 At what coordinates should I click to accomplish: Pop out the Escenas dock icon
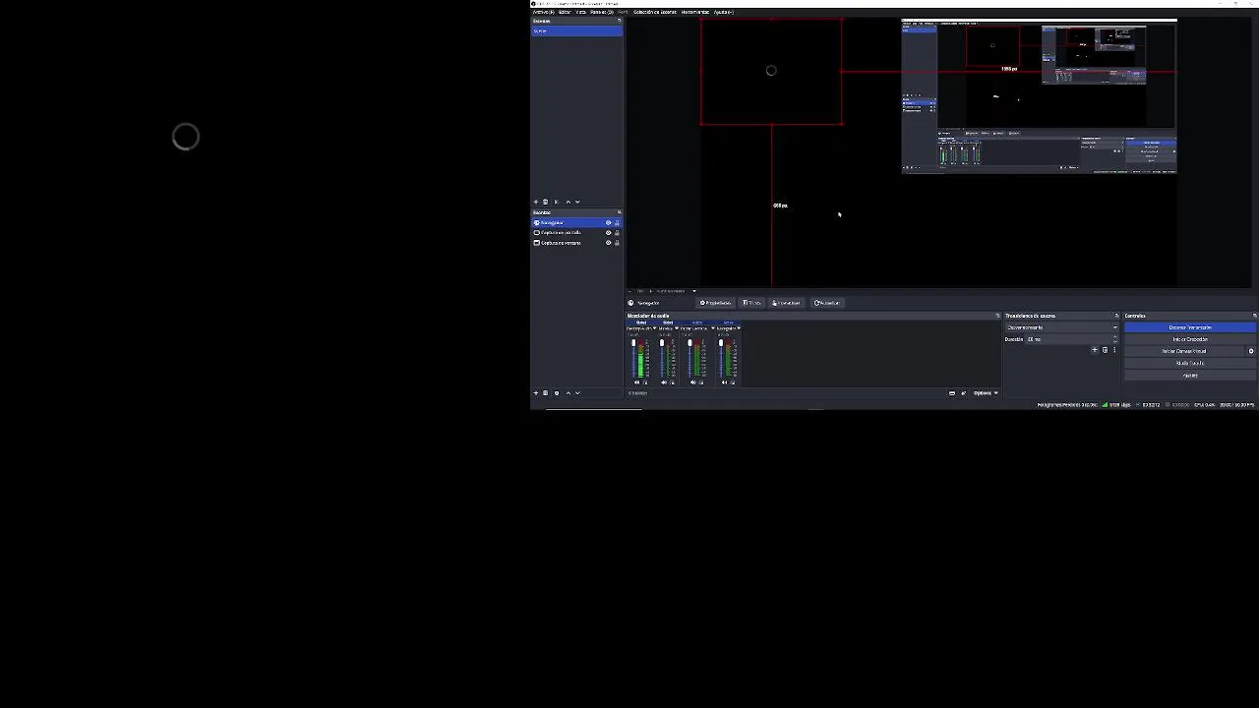[x=619, y=21]
